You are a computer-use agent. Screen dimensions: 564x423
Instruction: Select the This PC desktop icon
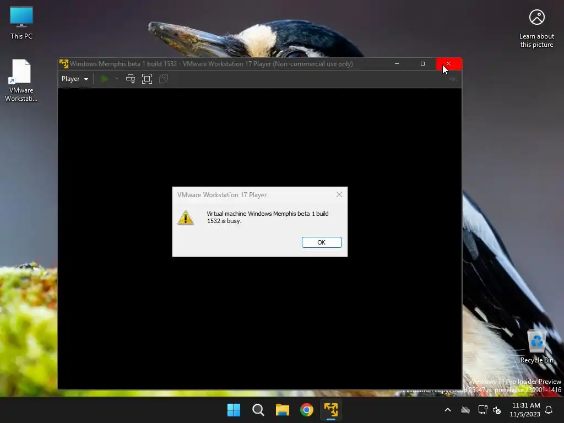21,23
